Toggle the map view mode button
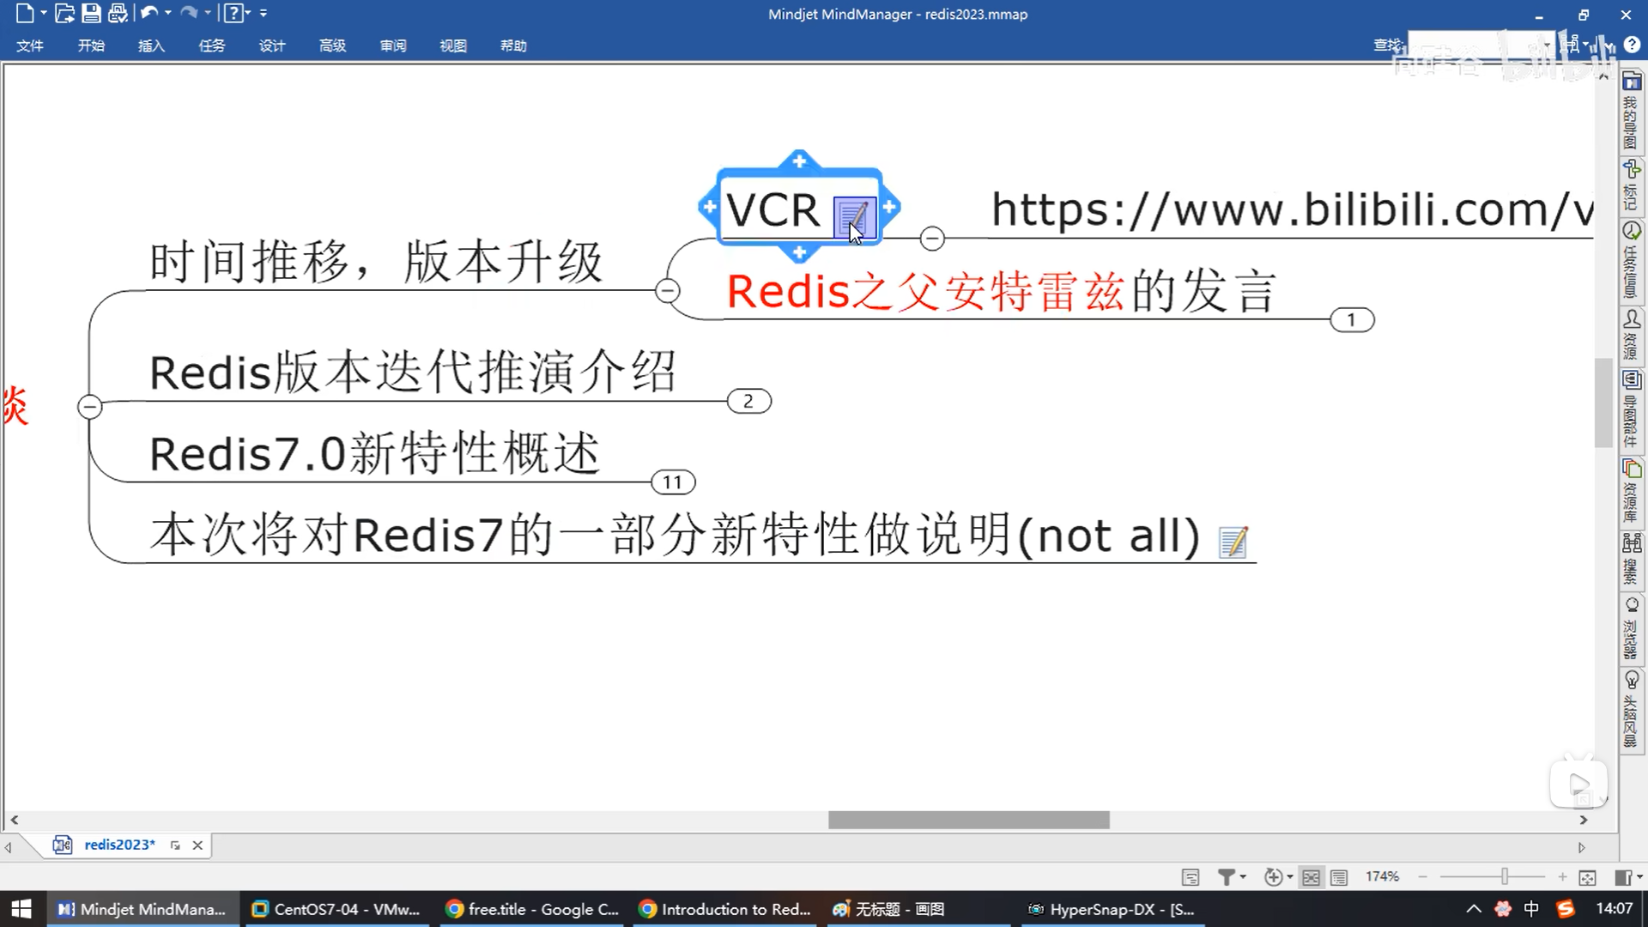This screenshot has height=927, width=1648. tap(1311, 877)
